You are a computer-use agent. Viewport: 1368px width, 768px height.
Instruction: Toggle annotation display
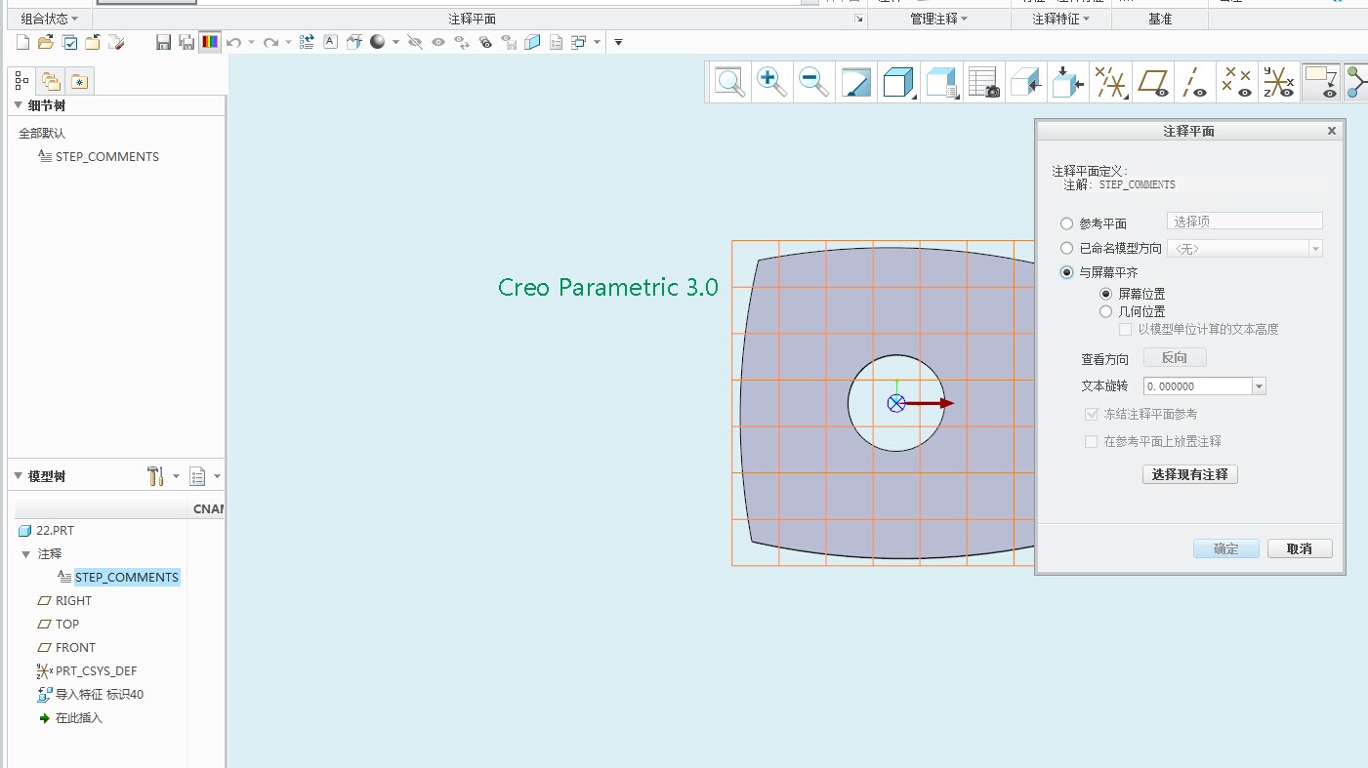pyautogui.click(x=1322, y=82)
